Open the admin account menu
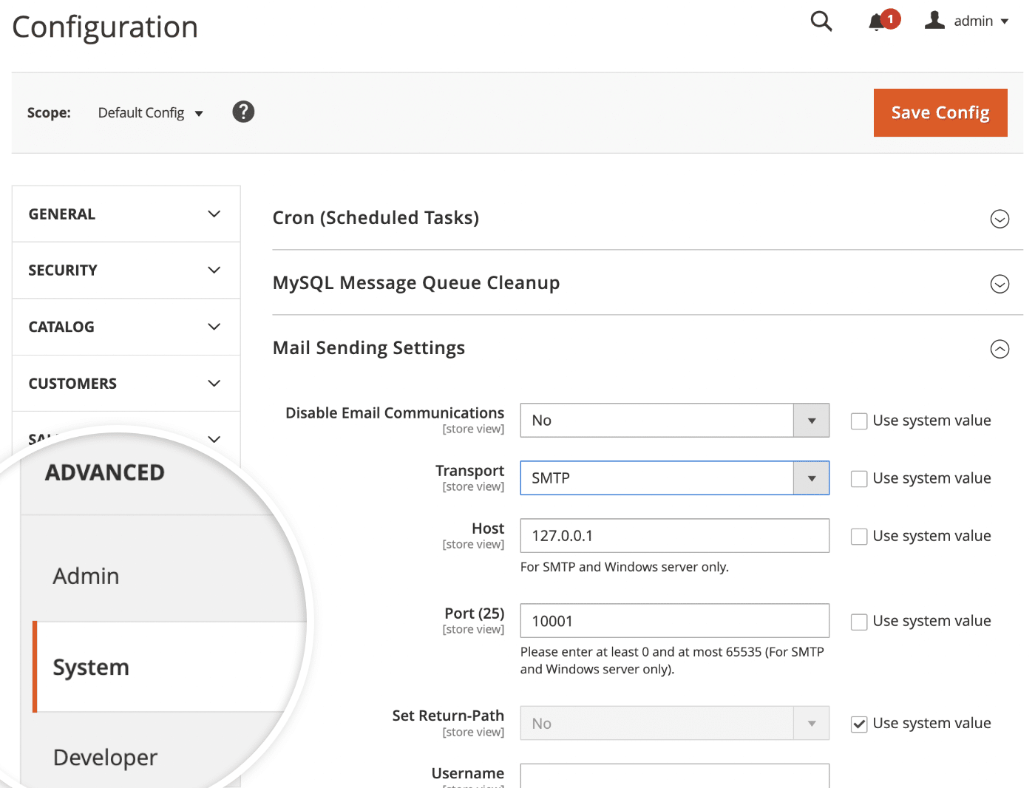This screenshot has height=788, width=1035. (966, 21)
